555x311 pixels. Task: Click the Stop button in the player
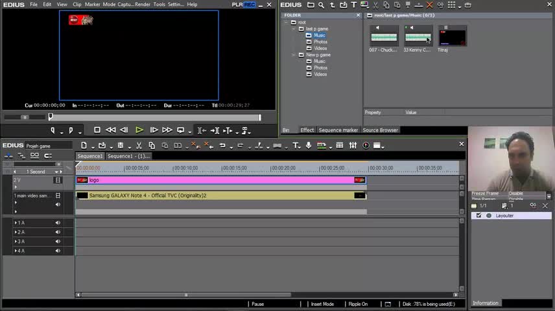(x=97, y=130)
